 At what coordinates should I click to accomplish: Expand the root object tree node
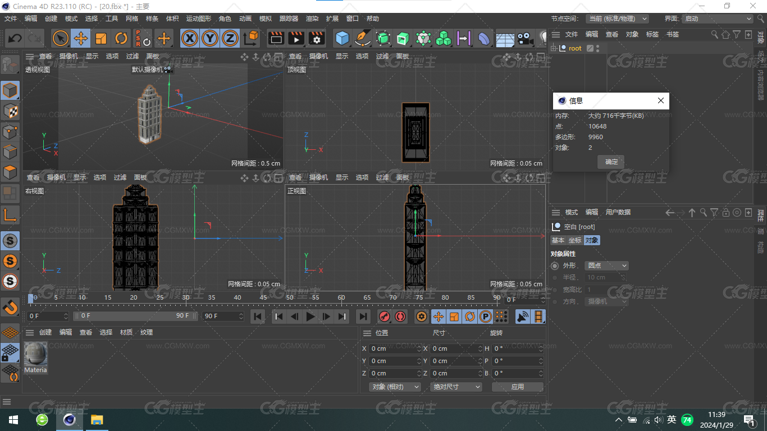tap(554, 48)
